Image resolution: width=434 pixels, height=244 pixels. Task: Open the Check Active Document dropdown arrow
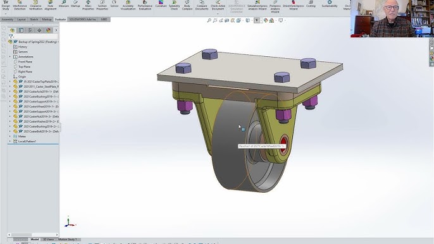point(218,13)
